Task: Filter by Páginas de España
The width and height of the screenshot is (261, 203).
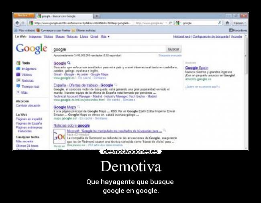Action: (29, 123)
